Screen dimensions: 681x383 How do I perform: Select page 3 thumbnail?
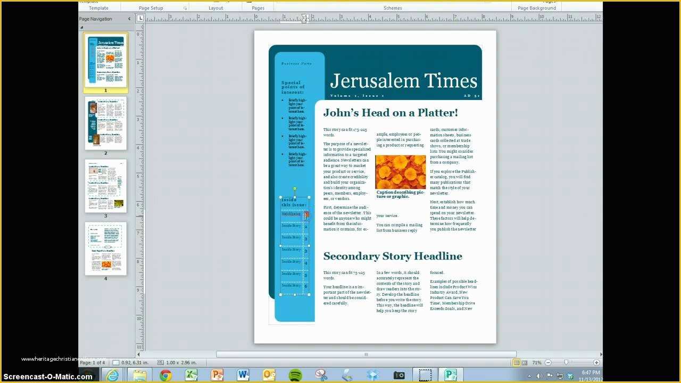pos(106,186)
